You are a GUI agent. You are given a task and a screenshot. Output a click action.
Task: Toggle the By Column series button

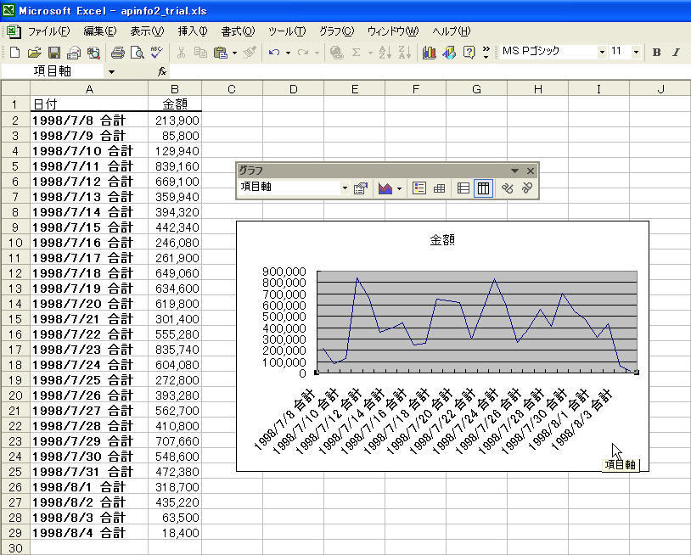[x=483, y=188]
